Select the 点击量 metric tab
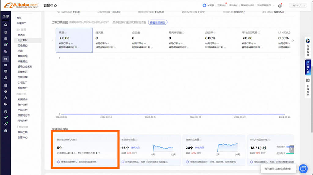The height and width of the screenshot is (175, 313). [147, 40]
